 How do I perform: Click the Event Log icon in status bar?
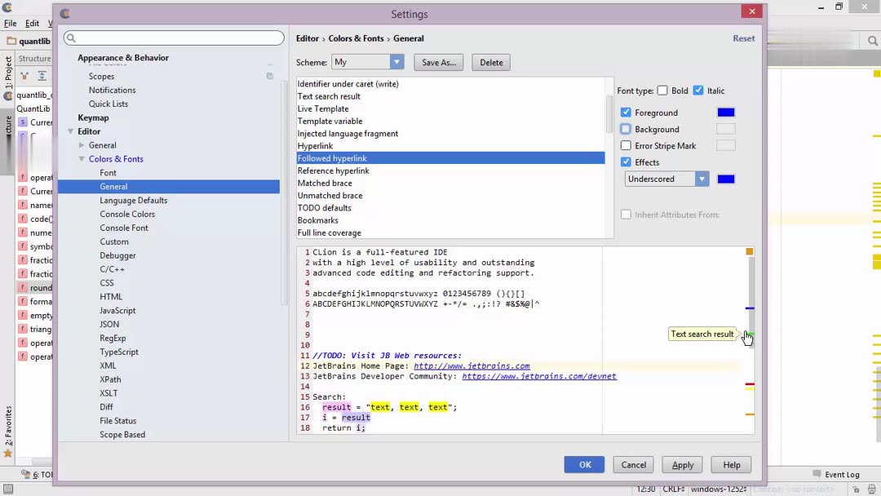pos(817,474)
